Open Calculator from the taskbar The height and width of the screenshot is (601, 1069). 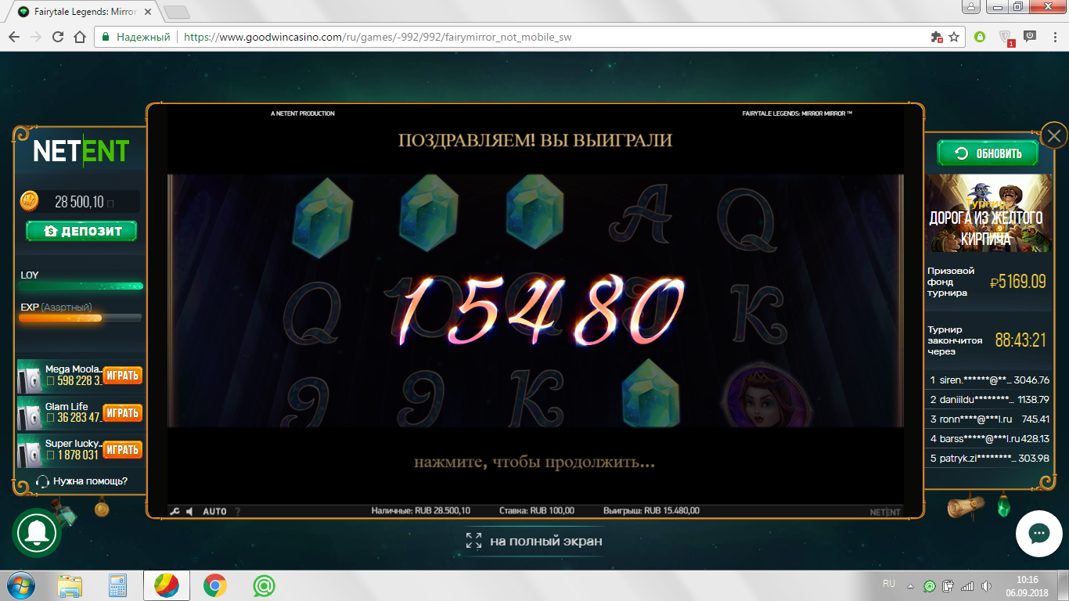pyautogui.click(x=117, y=585)
